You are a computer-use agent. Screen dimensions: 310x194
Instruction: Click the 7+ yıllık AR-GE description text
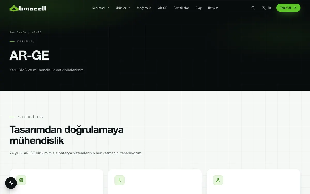pyautogui.click(x=76, y=153)
